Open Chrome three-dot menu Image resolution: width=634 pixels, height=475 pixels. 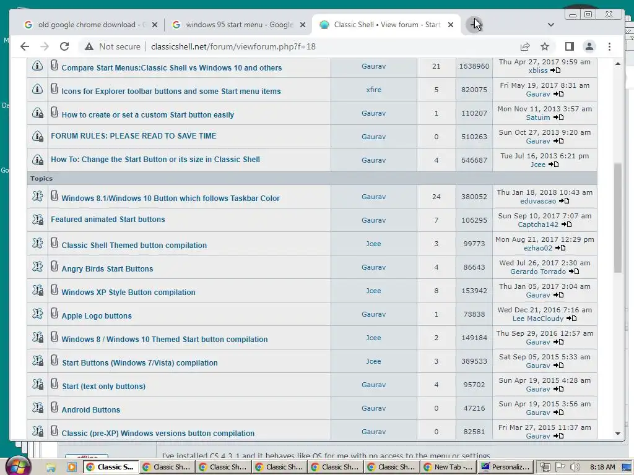pos(609,46)
